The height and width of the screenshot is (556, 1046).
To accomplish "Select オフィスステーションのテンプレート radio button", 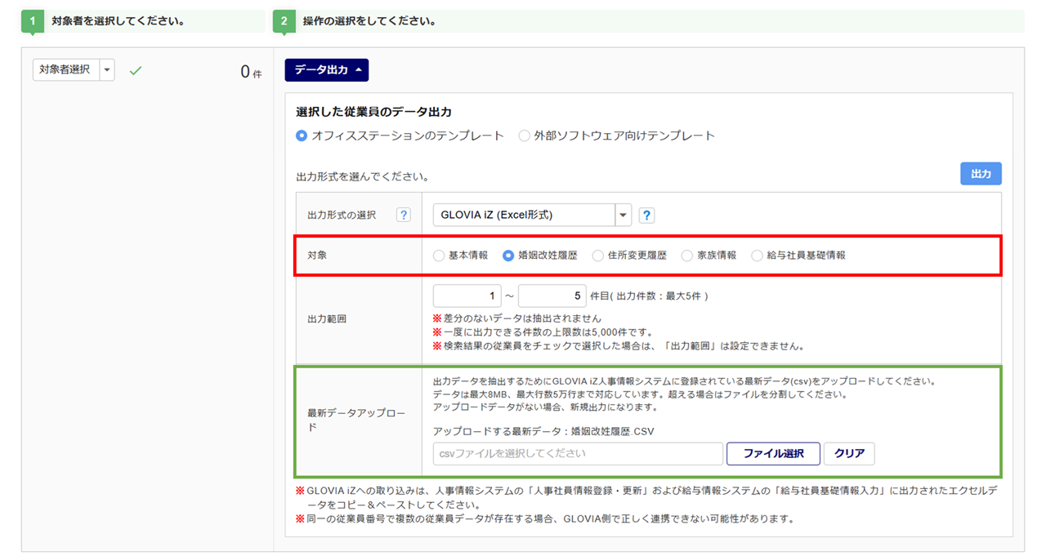I will point(302,136).
